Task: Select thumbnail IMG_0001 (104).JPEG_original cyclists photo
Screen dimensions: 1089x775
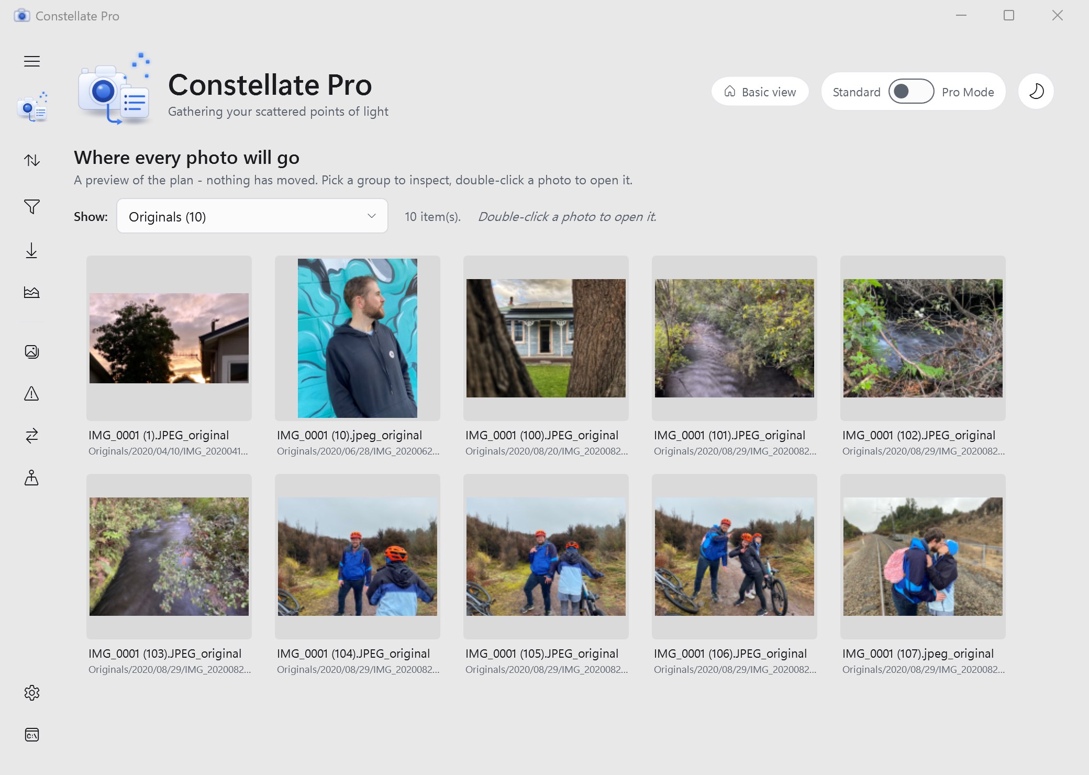Action: coord(358,557)
